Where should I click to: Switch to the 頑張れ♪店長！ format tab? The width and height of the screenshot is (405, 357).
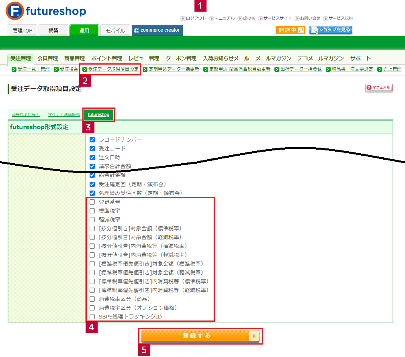26,115
